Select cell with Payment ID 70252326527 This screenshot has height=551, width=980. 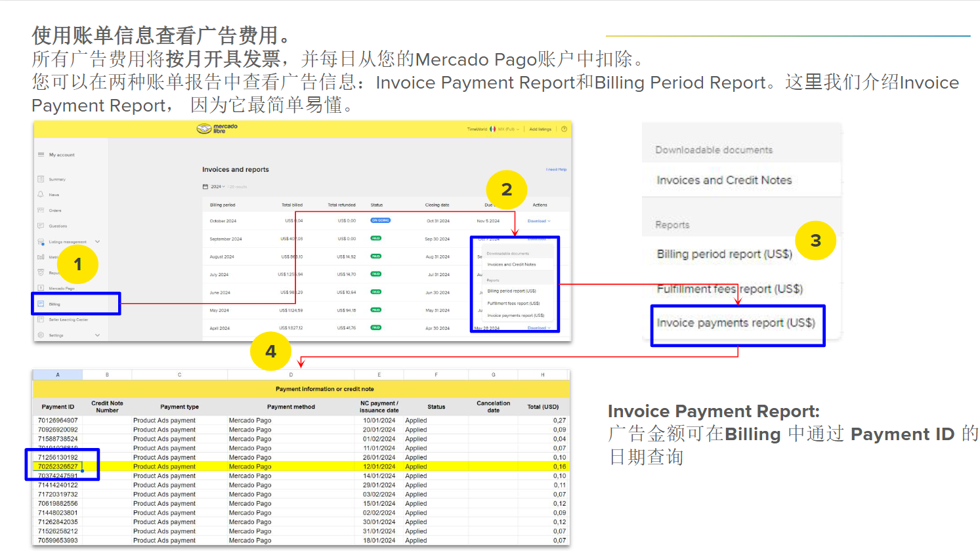[x=58, y=466]
